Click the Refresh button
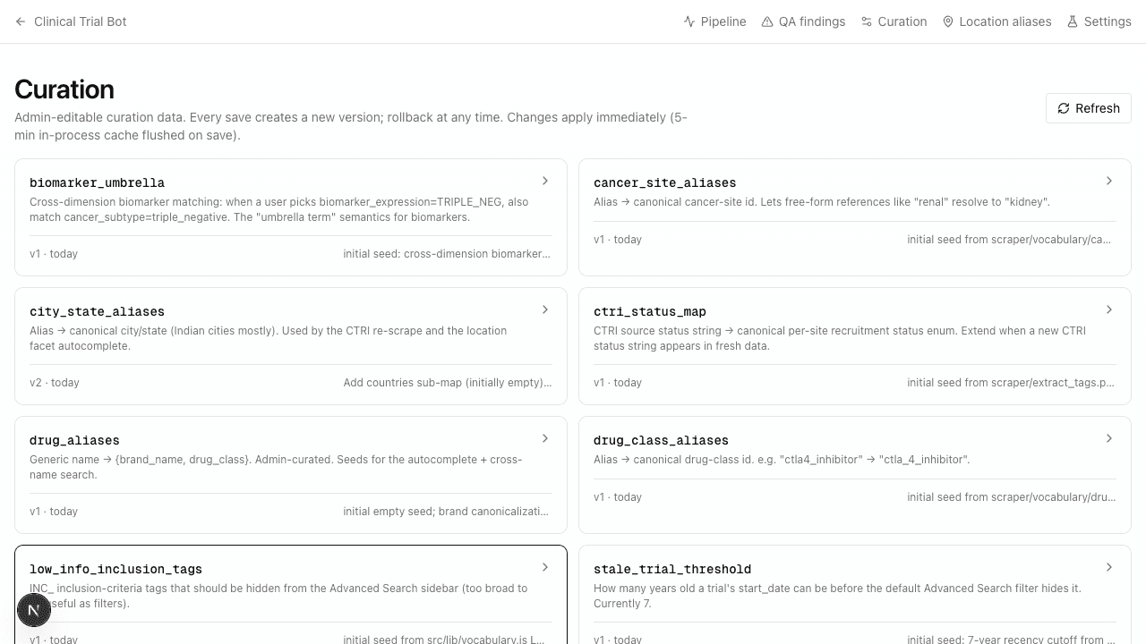Screen dimensions: 1146x644 pyautogui.click(x=1089, y=108)
